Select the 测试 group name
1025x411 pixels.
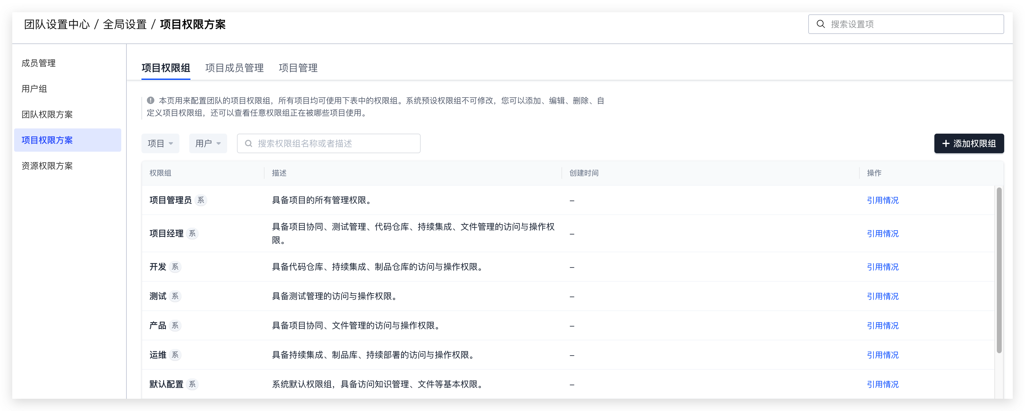pos(158,297)
